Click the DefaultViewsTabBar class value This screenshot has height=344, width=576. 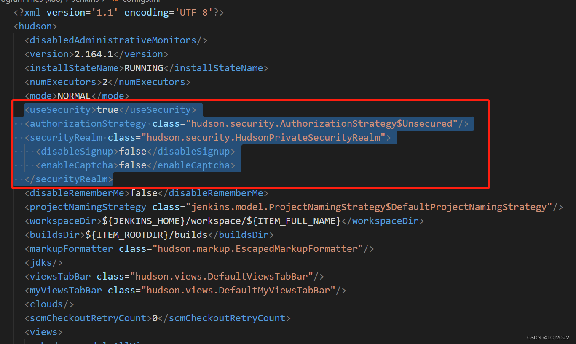click(x=222, y=276)
